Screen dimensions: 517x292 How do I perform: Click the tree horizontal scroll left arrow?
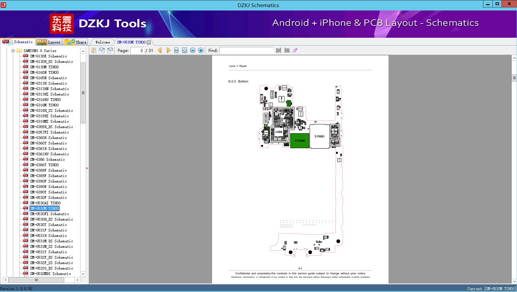pos(5,280)
